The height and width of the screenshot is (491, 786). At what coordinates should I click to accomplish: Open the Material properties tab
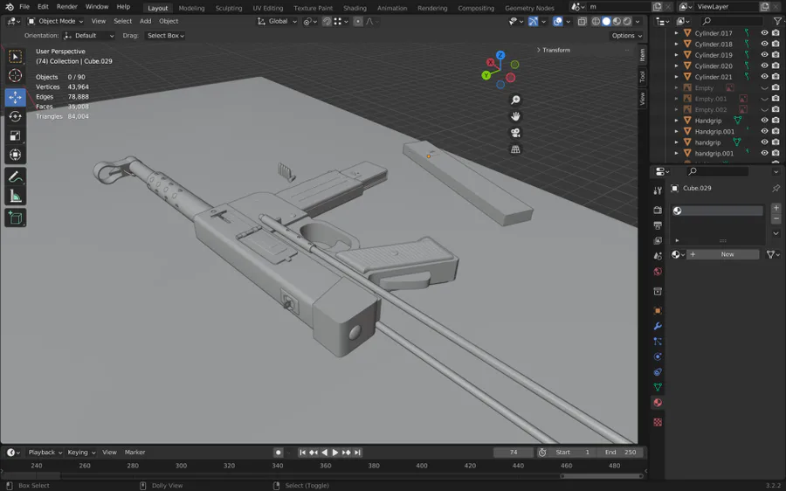[658, 402]
